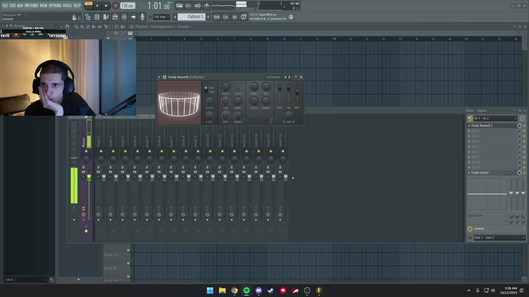This screenshot has height=297, width=529.
Task: Open the Browser view icon
Action: click(x=88, y=17)
